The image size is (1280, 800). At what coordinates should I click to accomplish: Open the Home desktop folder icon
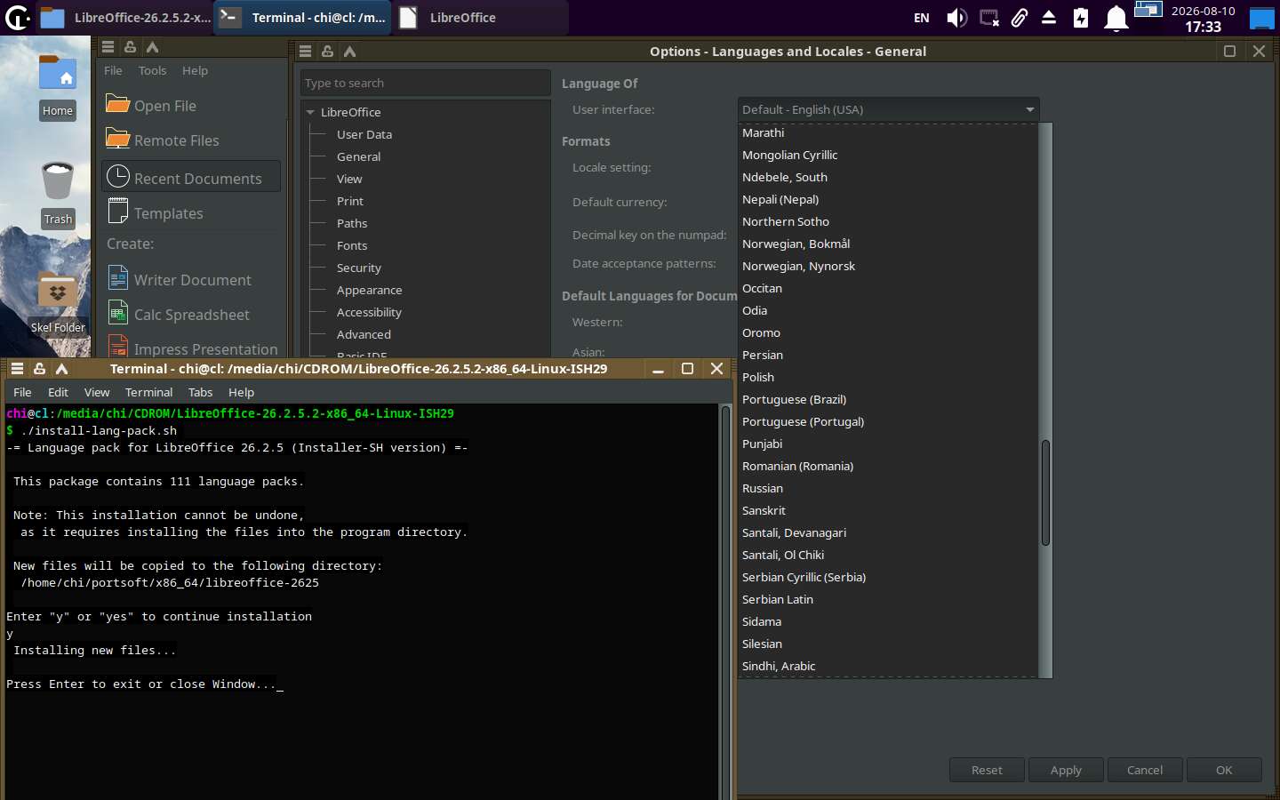pos(58,73)
